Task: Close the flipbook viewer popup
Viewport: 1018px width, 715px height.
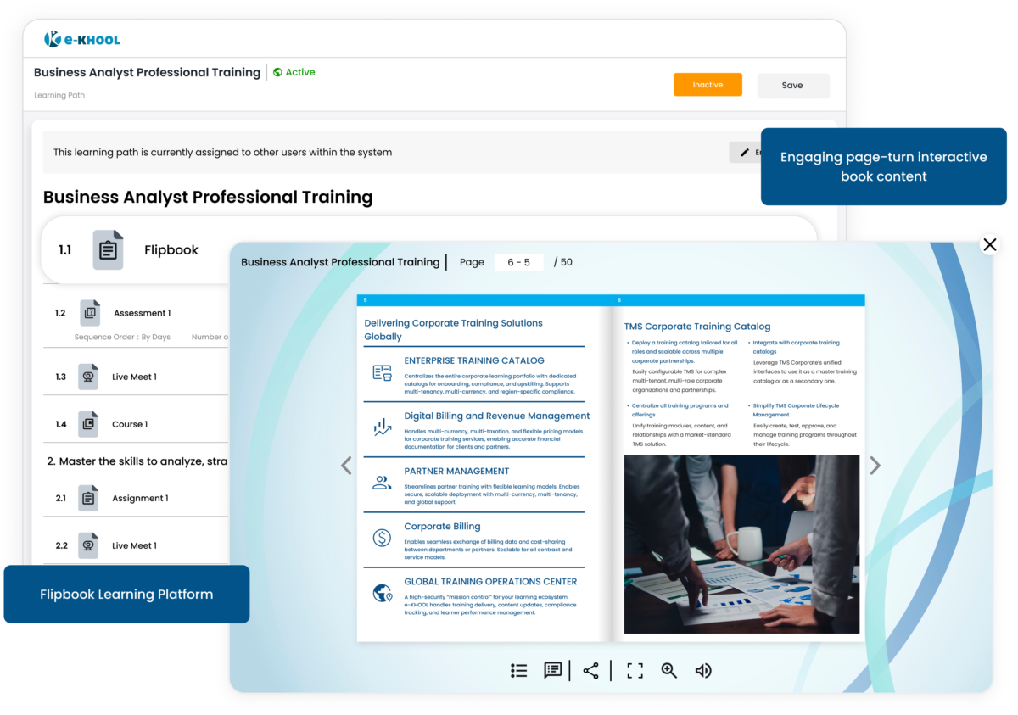Action: coord(989,245)
